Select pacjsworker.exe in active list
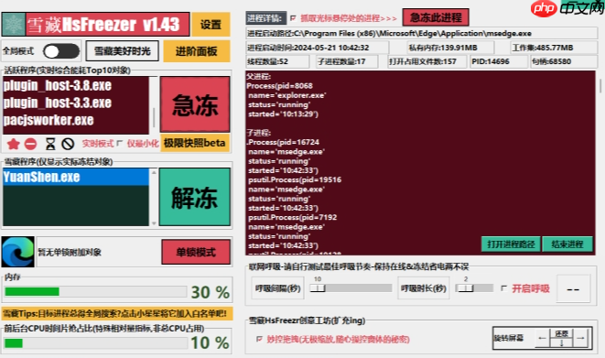Viewport: 605px width, 358px height. [x=76, y=120]
